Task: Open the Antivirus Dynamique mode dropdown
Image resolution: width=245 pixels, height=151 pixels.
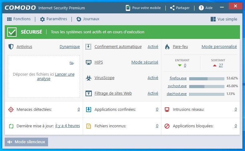Action: (x=70, y=47)
